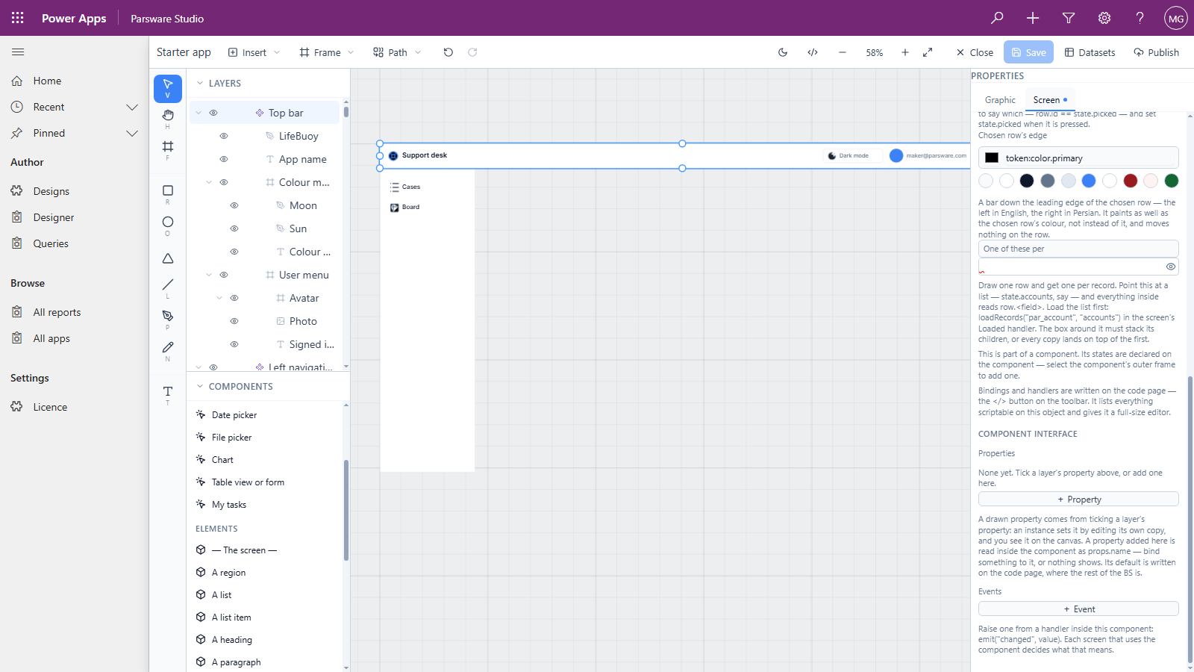
Task: Open the app launcher waffle icon
Action: (x=18, y=18)
